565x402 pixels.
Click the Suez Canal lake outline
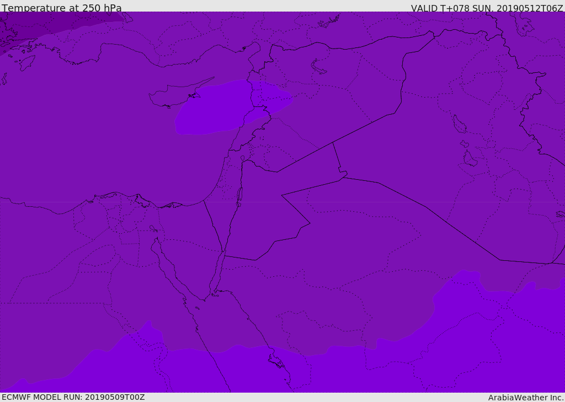pyautogui.click(x=153, y=228)
